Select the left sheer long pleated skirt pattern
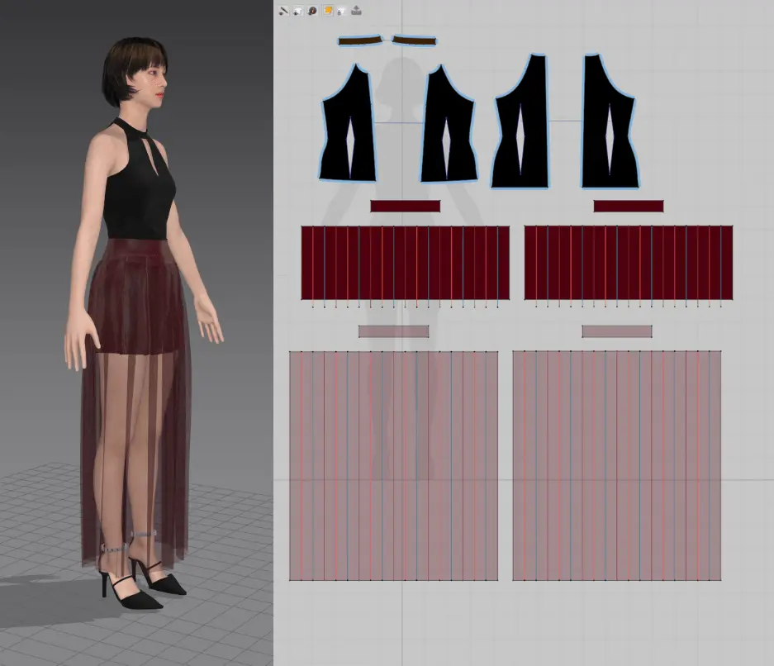This screenshot has width=774, height=666. 393,465
